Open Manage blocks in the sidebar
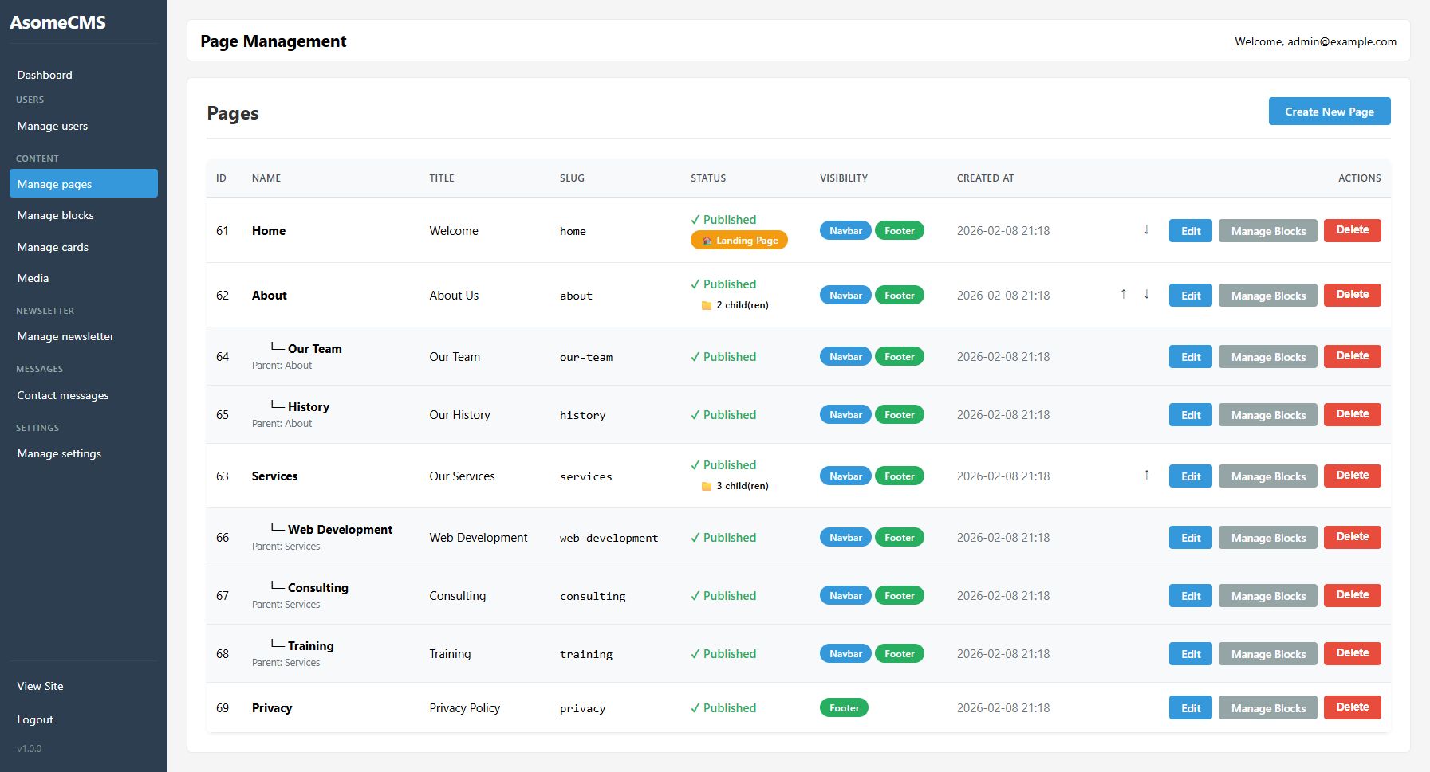Viewport: 1430px width, 772px height. 56,215
